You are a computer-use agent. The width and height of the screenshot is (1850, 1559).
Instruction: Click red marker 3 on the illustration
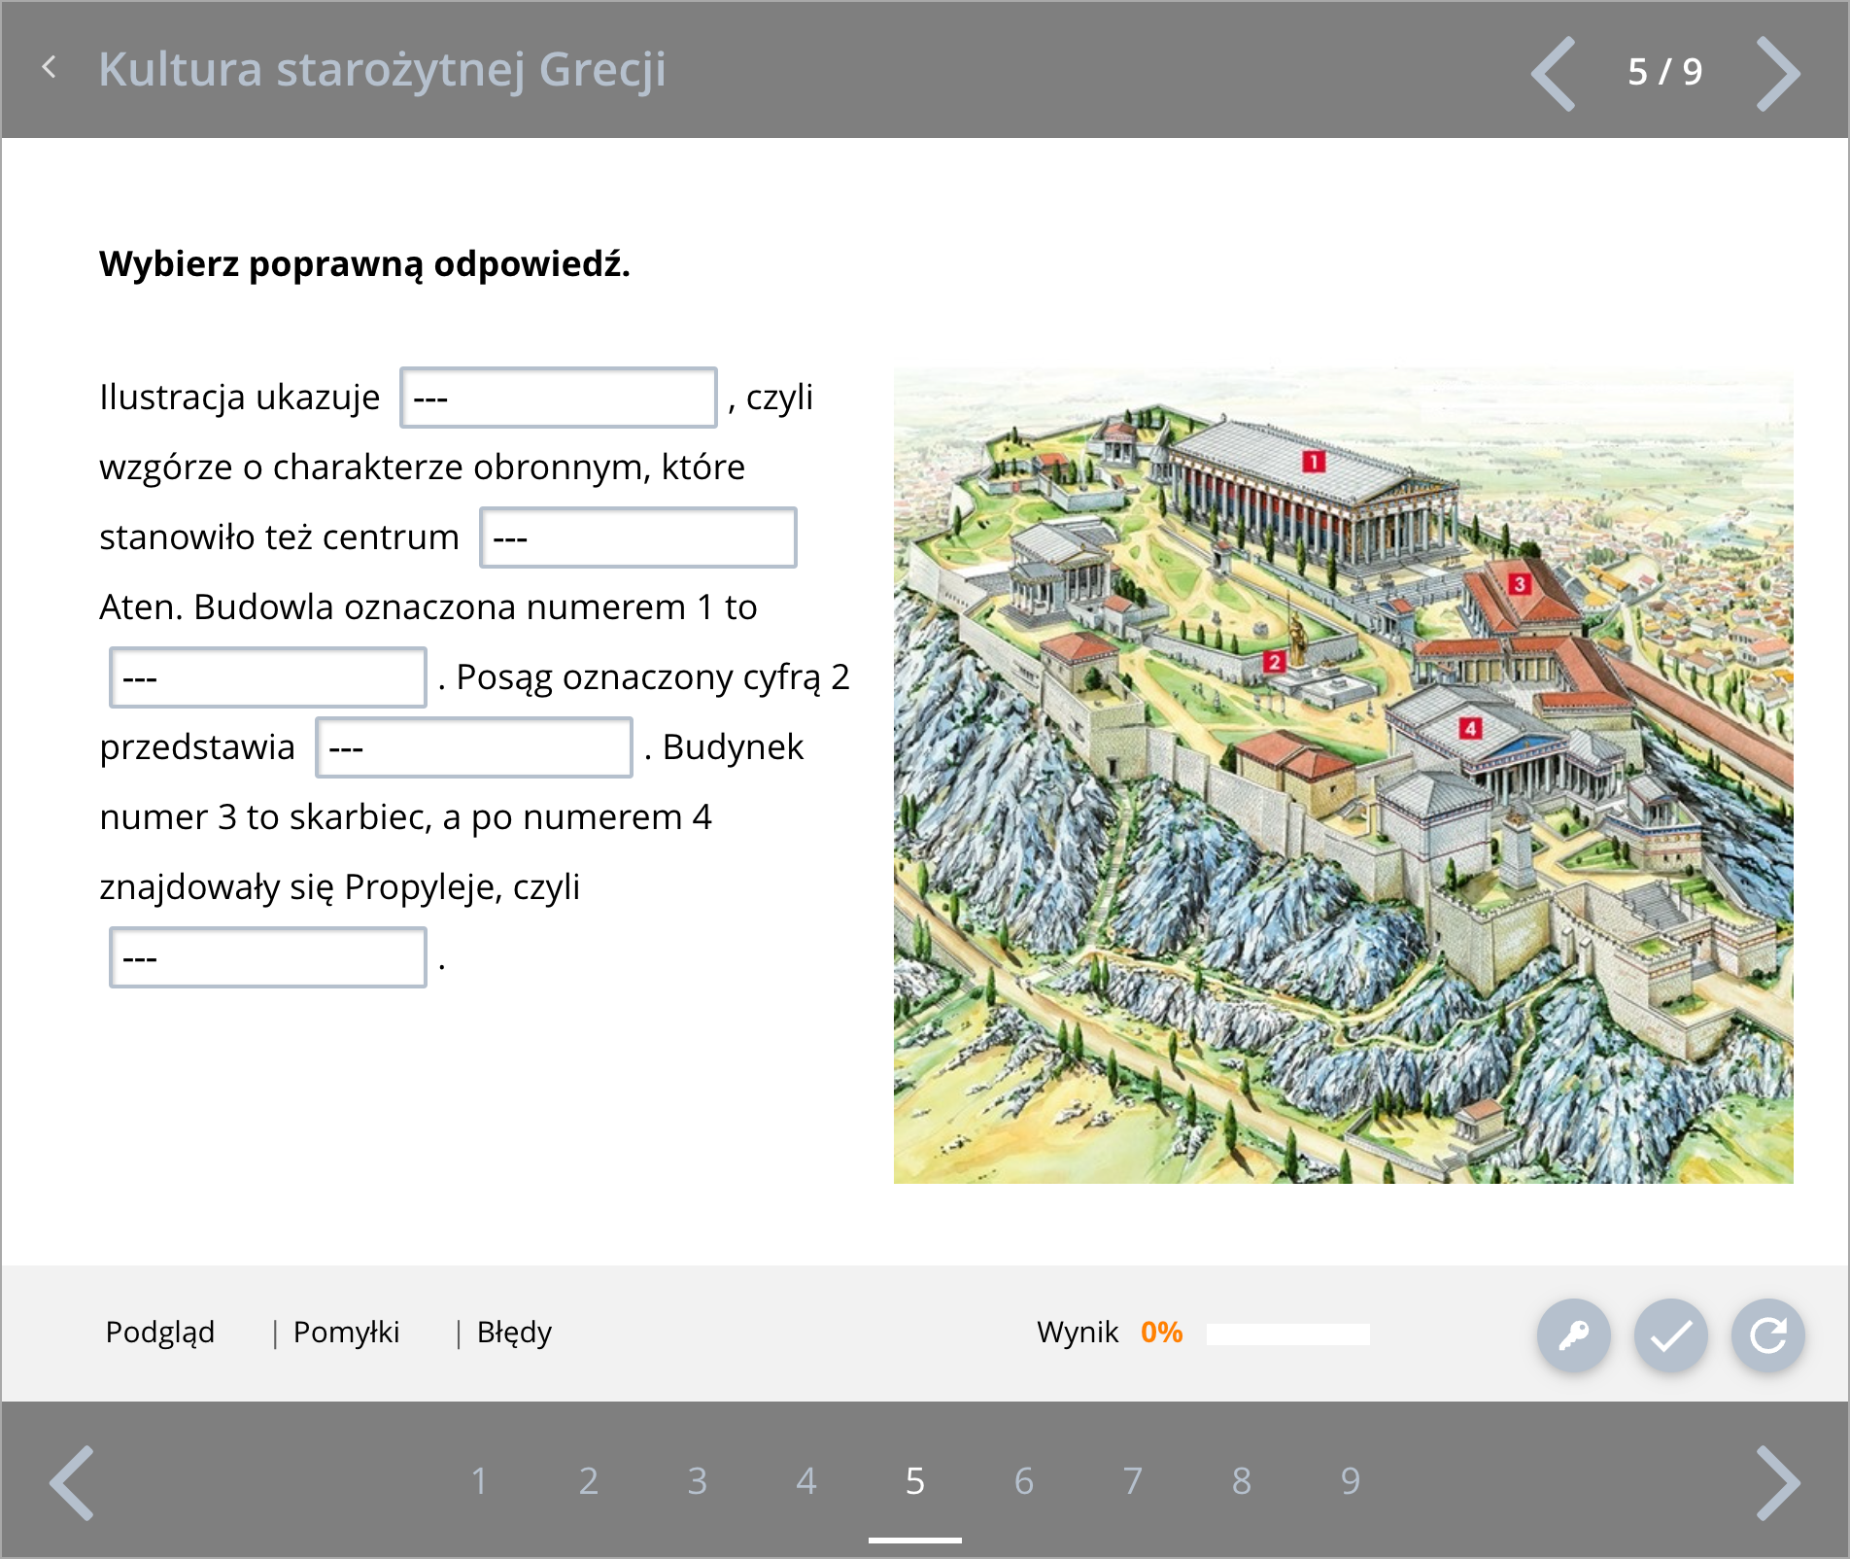(1520, 584)
